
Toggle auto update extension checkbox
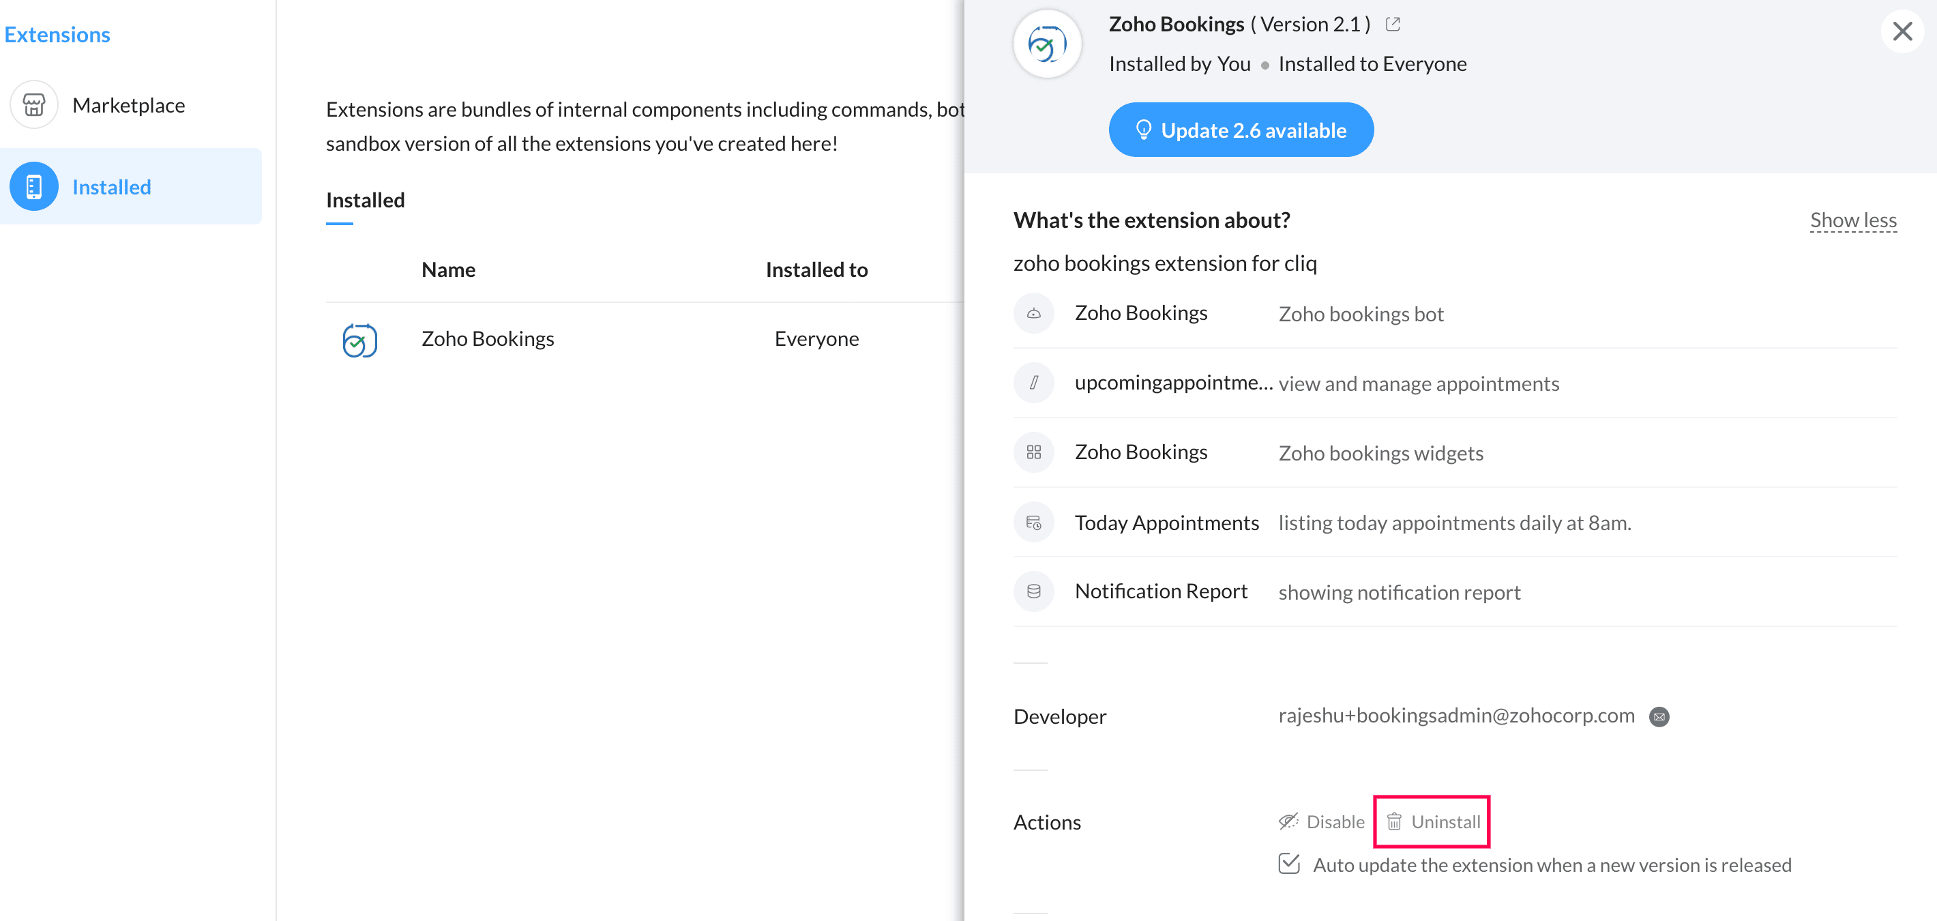(1289, 864)
